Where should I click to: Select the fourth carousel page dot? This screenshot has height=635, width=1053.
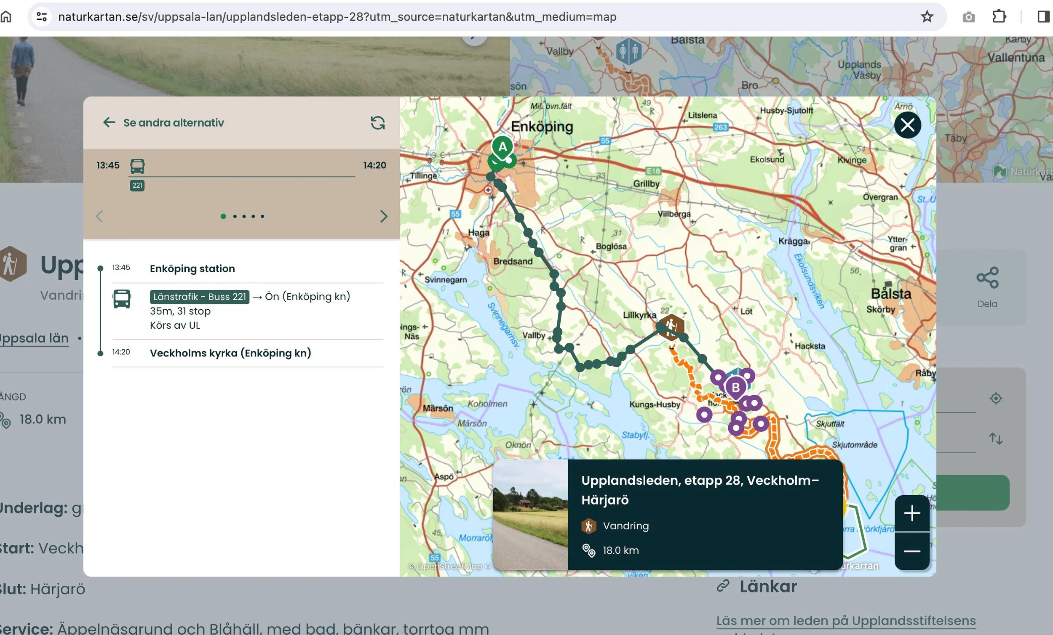click(253, 216)
